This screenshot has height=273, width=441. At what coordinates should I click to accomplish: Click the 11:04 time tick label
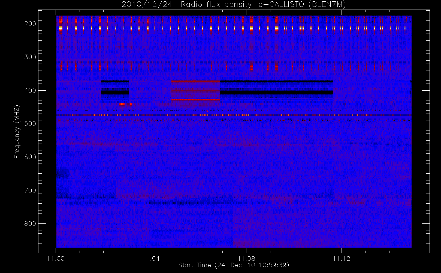click(x=151, y=259)
